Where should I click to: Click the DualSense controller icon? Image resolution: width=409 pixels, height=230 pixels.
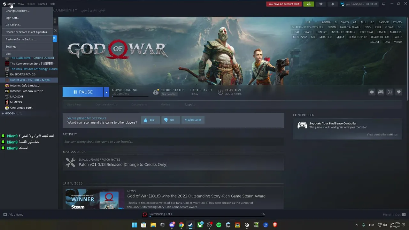click(x=302, y=125)
